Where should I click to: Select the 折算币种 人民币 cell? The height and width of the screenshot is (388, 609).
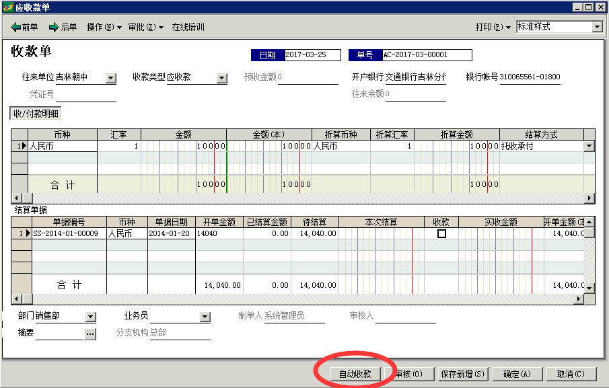coord(341,146)
